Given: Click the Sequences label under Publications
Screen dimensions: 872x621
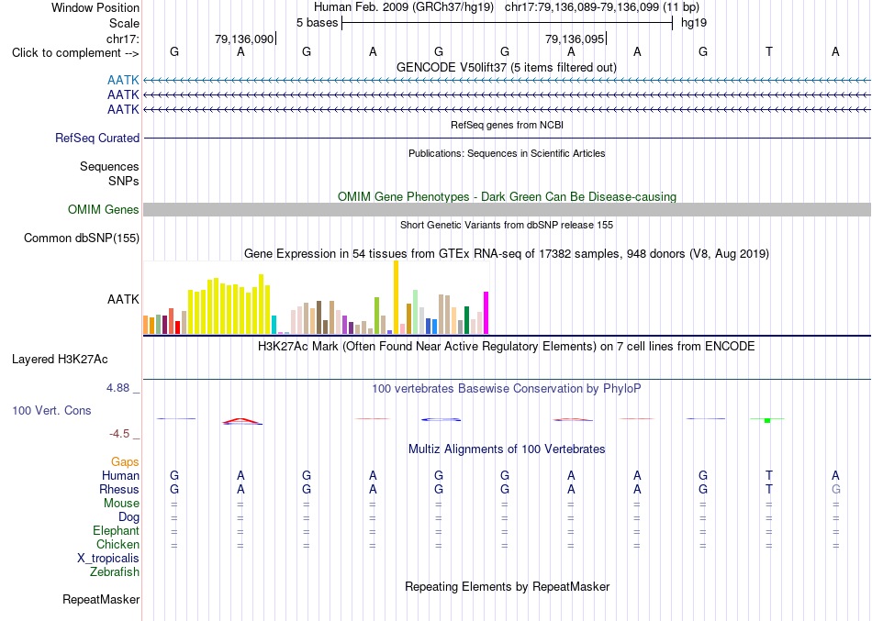Looking at the screenshot, I should coord(109,166).
